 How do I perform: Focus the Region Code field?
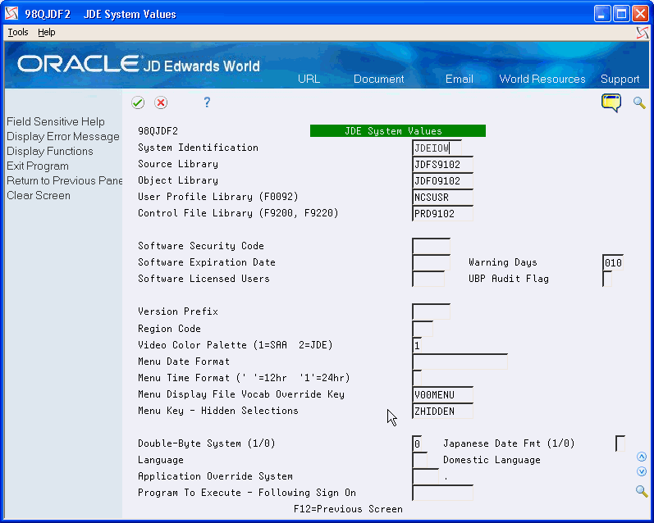click(x=423, y=329)
